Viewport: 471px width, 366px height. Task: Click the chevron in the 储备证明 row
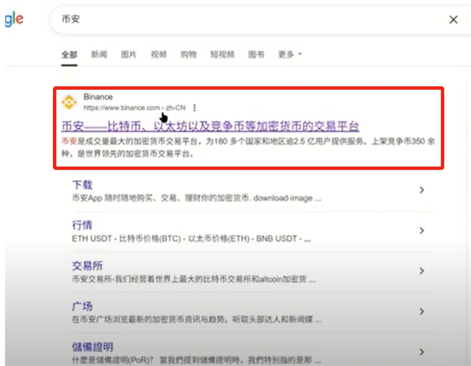[x=422, y=352]
